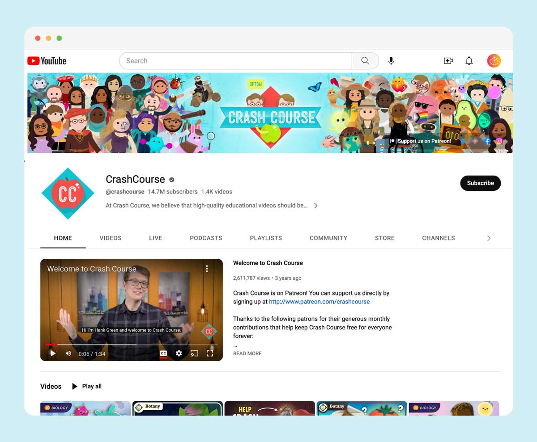Open the patreon.com/crashcourse link
This screenshot has width=537, height=442.
319,302
